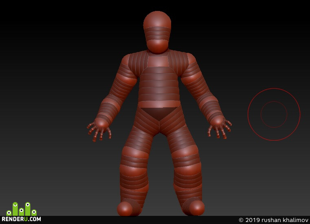
Task: Open the RENDERU.COM watermark link
Action: (21, 219)
